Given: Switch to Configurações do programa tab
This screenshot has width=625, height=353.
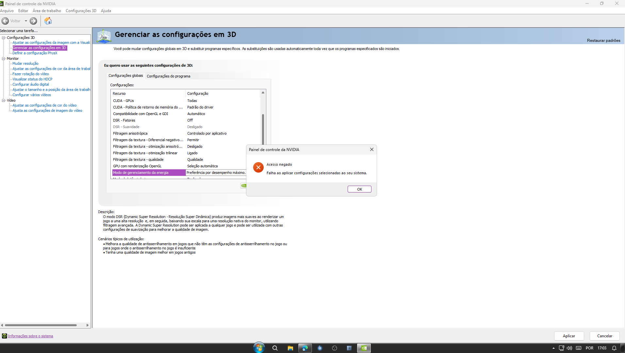Looking at the screenshot, I should coord(168,76).
